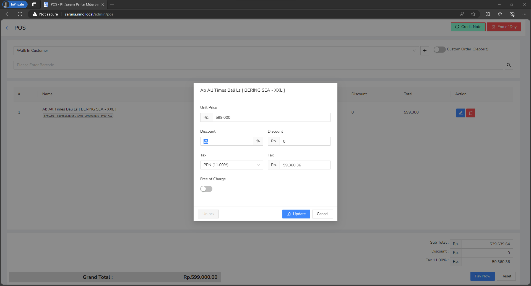Click the Update button
The image size is (531, 286).
tap(296, 214)
